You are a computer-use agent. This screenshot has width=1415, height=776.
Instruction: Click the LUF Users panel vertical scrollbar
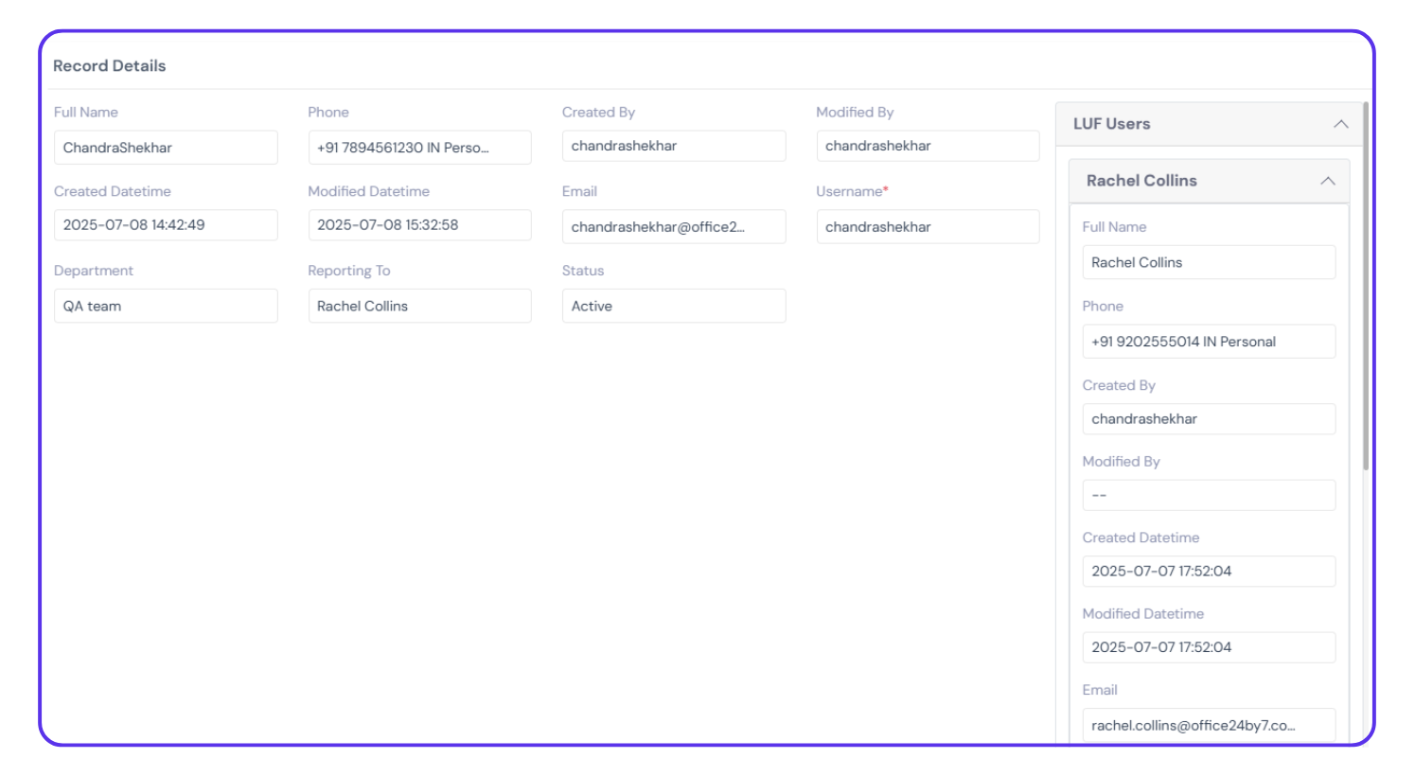tap(1366, 284)
